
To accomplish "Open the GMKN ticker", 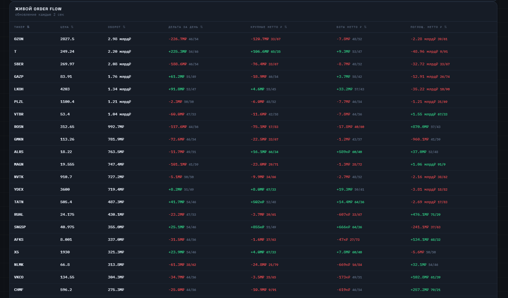I will click(19, 139).
